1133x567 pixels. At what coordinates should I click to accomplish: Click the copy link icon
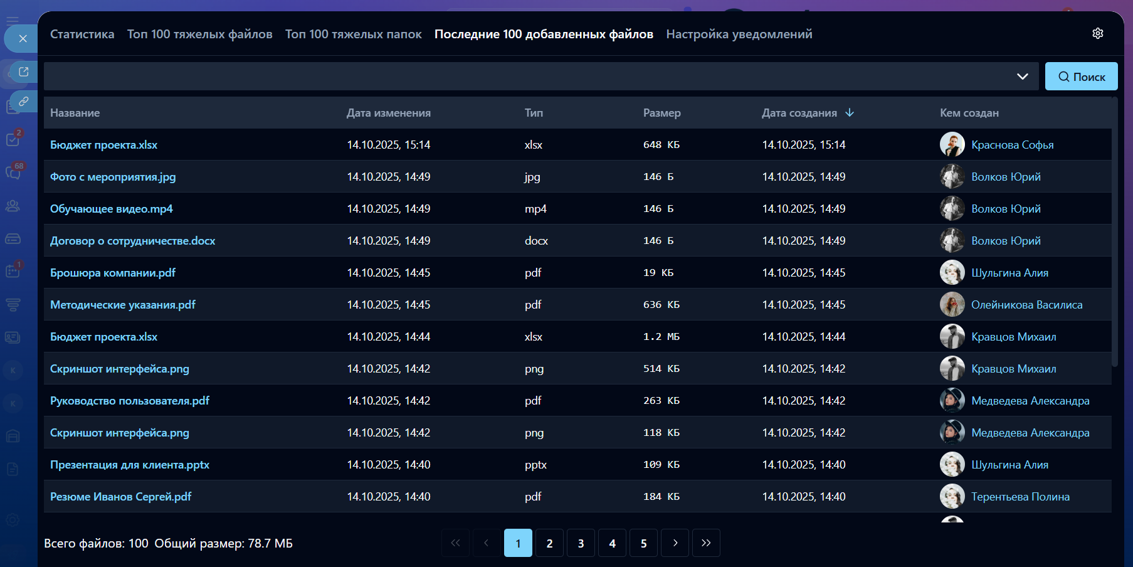tap(24, 101)
